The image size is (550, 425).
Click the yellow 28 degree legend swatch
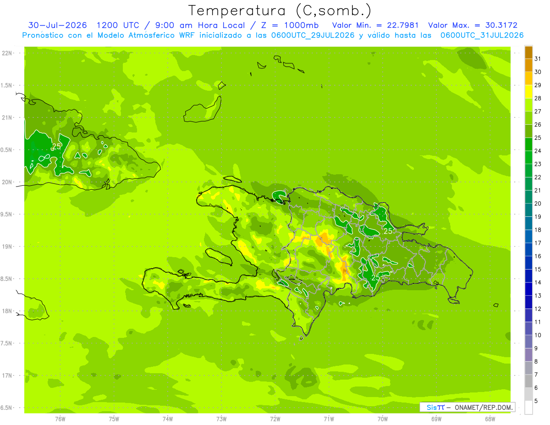(528, 92)
